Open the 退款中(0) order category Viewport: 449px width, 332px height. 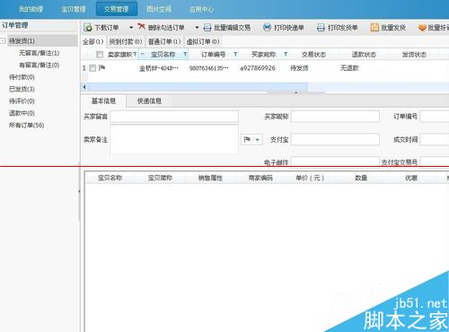coord(22,113)
